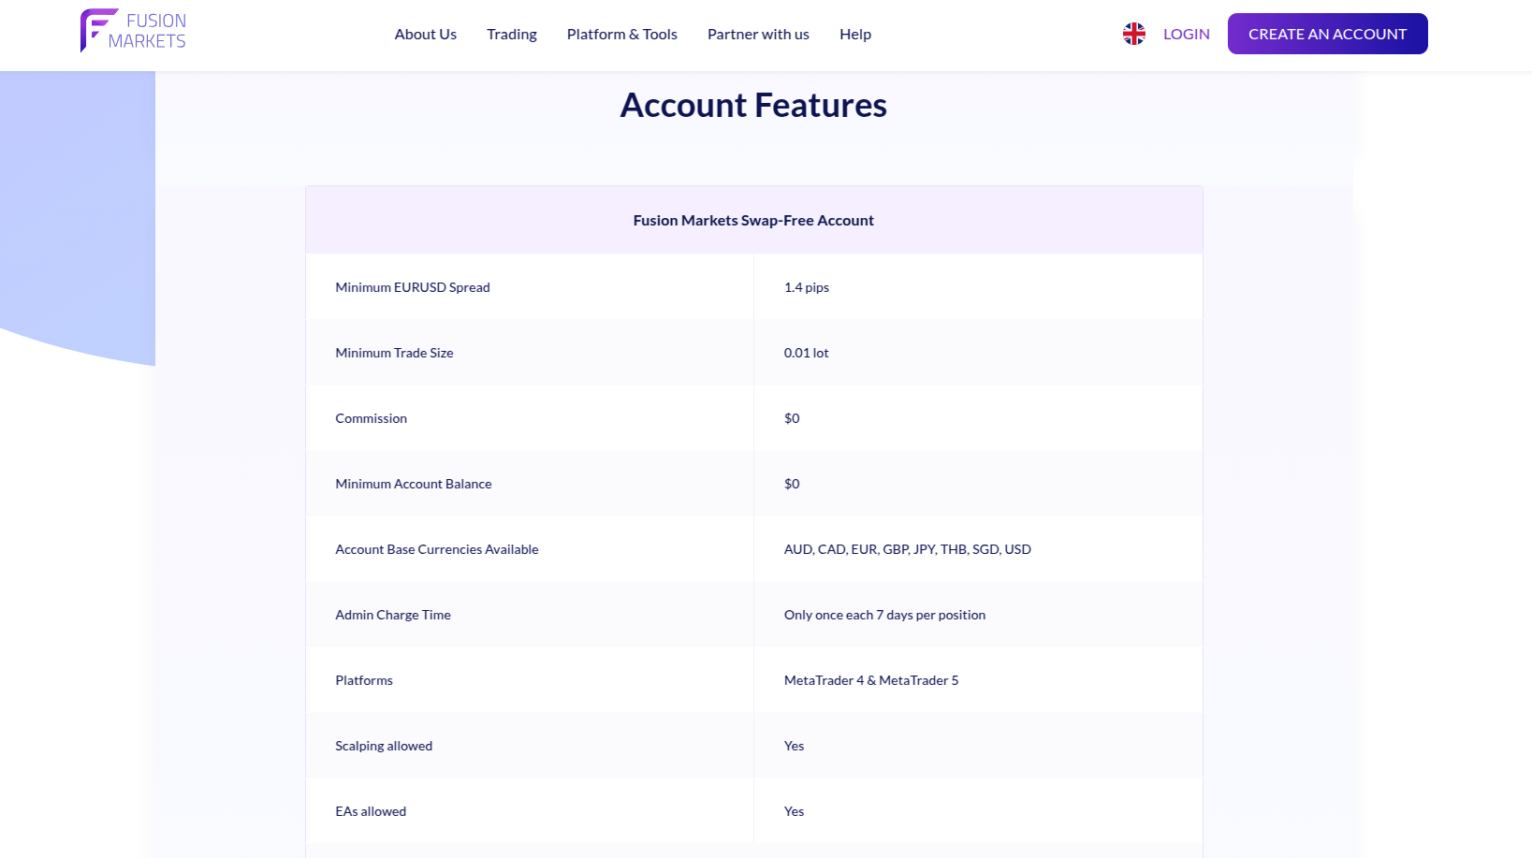Select 'Only once each 7 days per position'
The height and width of the screenshot is (858, 1532).
click(x=884, y=615)
